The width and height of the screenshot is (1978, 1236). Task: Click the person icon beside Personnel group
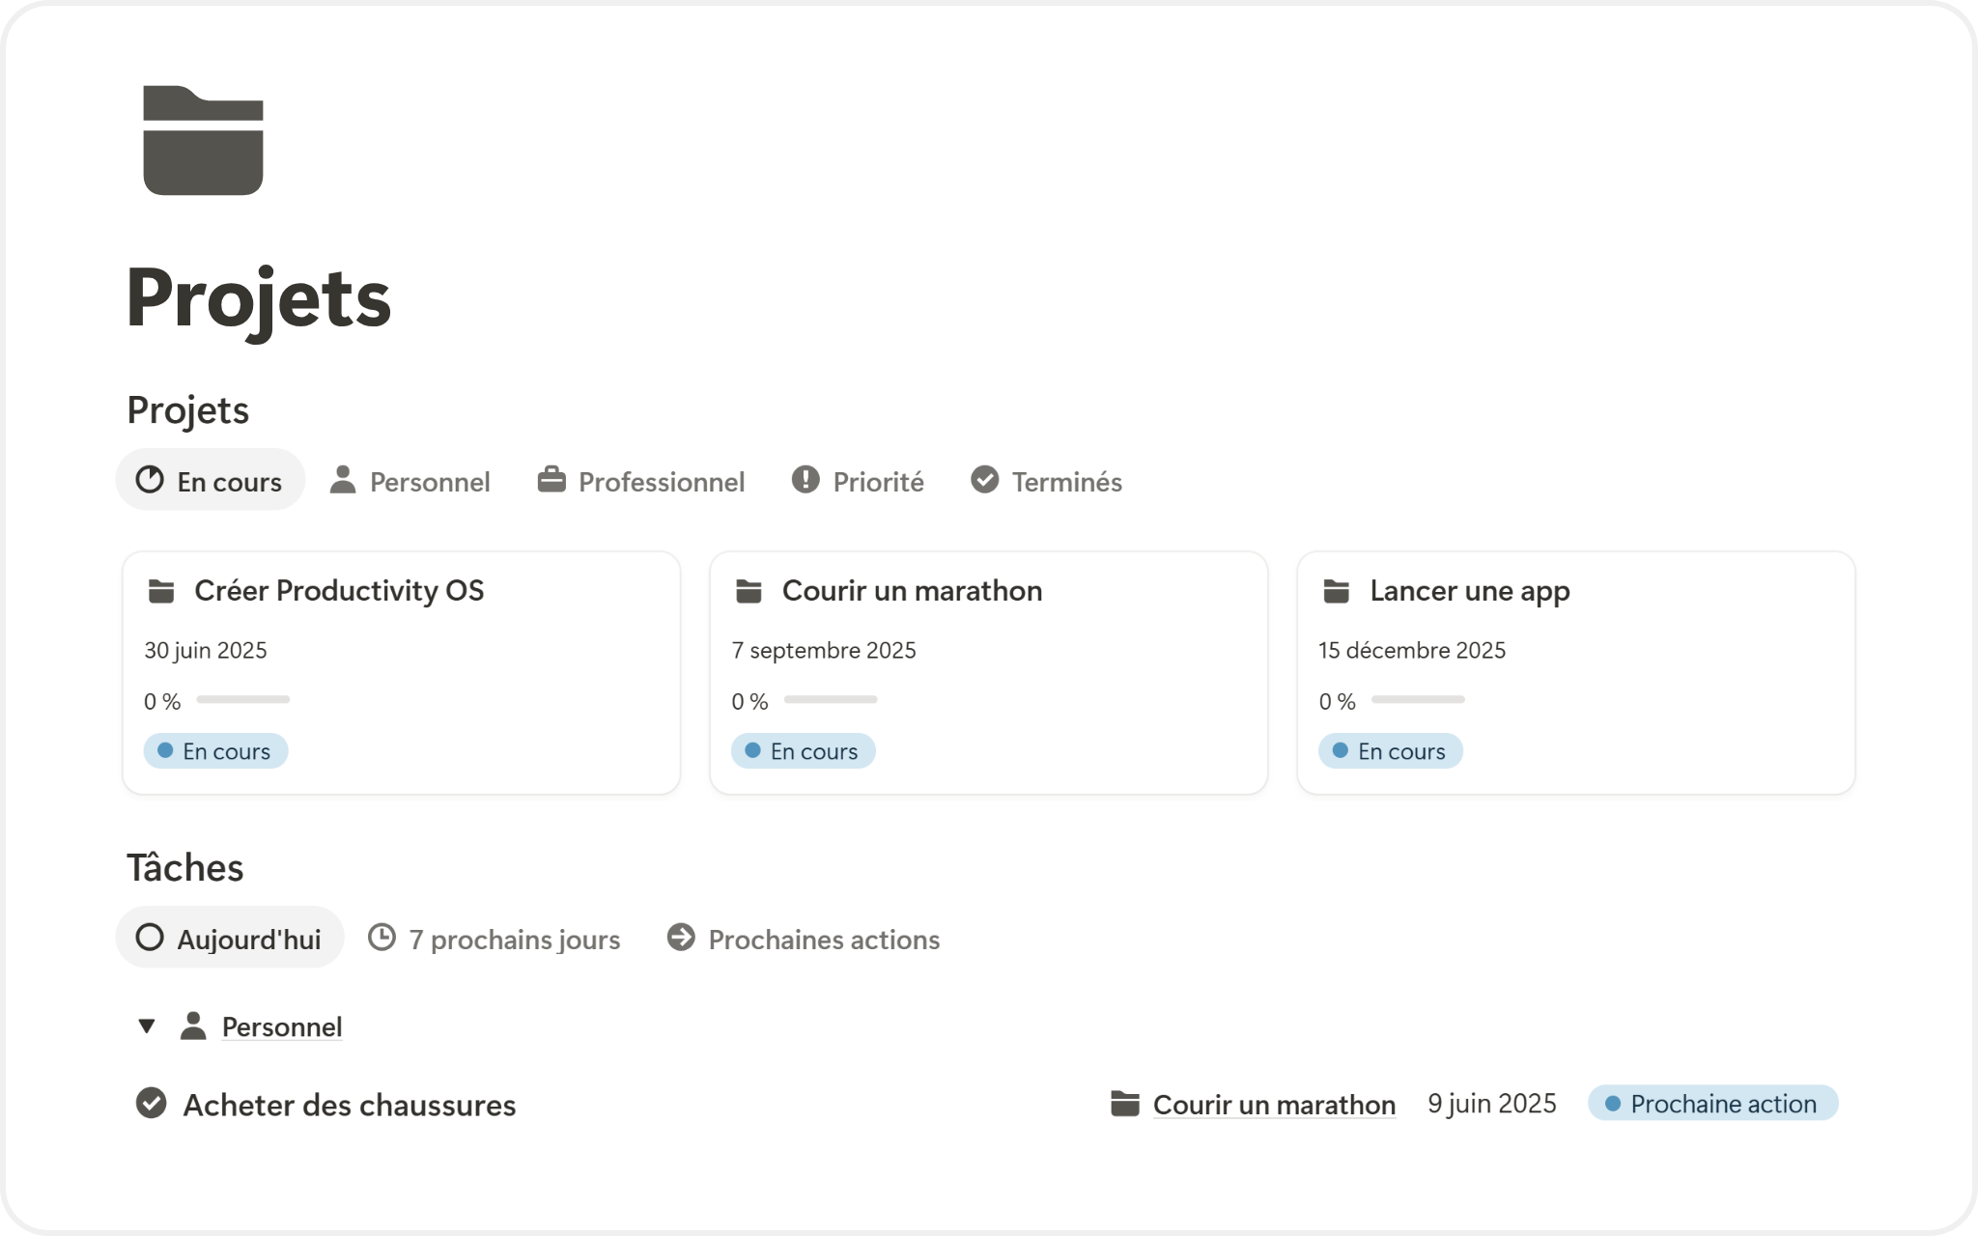pos(193,1026)
